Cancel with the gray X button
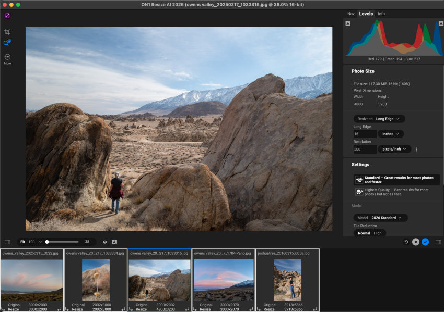 [x=415, y=242]
